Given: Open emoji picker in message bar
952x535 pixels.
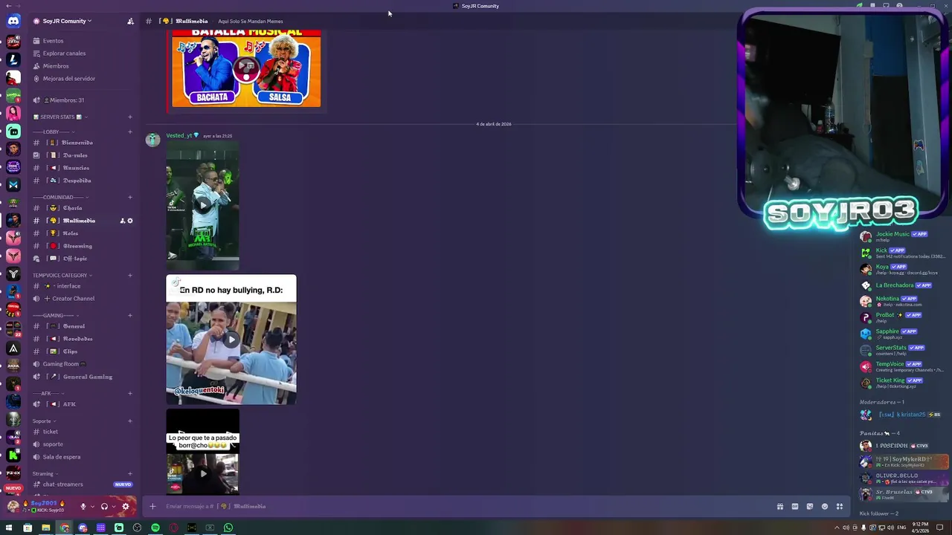Looking at the screenshot, I should point(825,507).
